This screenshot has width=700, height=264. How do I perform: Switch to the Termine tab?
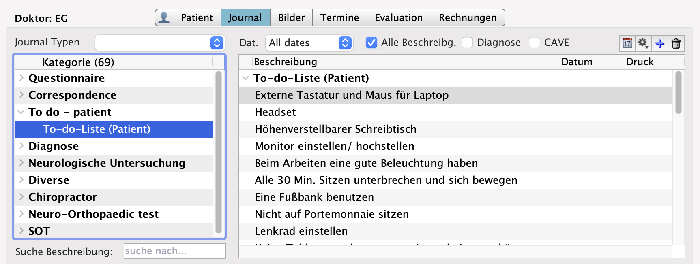pyautogui.click(x=339, y=18)
